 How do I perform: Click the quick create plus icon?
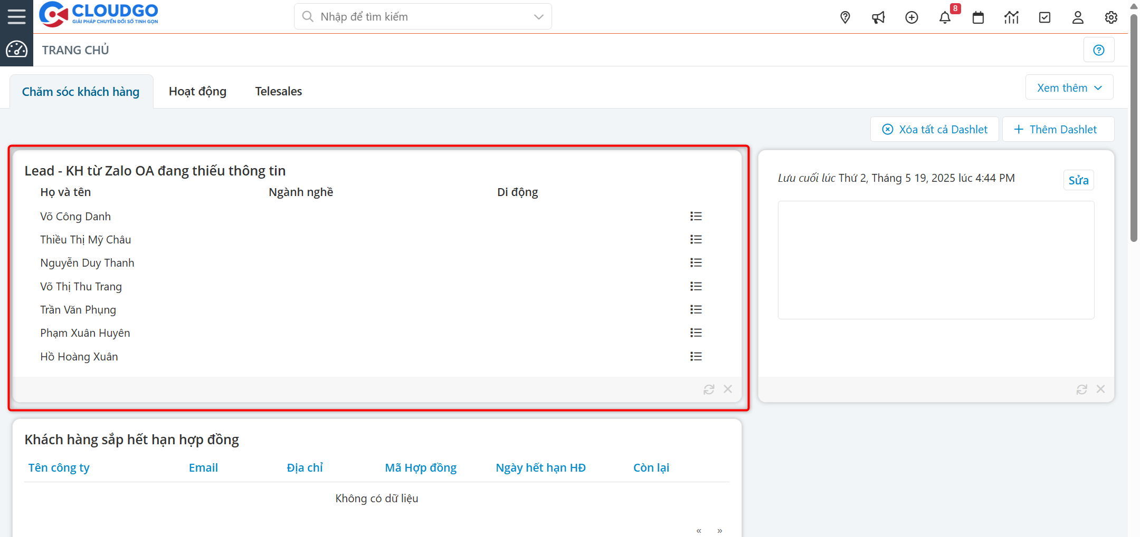[911, 17]
